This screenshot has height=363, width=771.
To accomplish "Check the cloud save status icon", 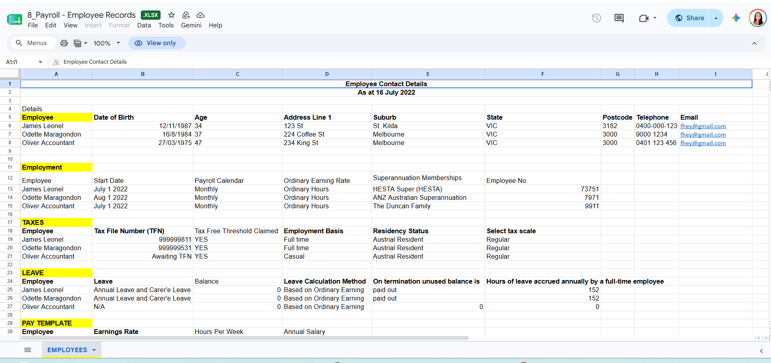I will pos(201,15).
